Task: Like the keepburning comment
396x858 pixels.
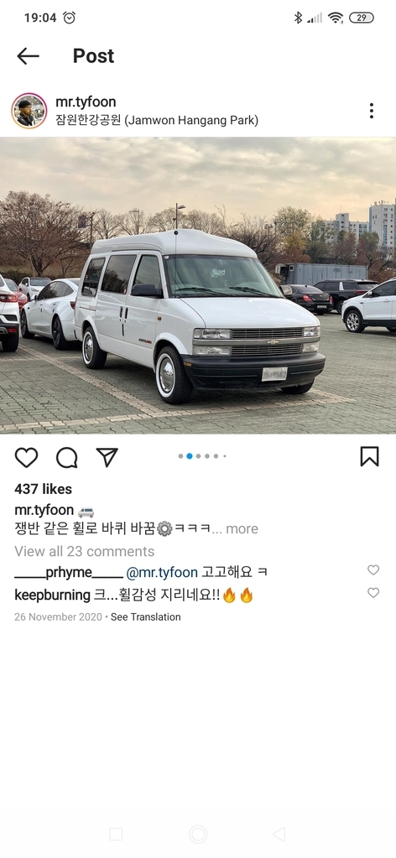Action: click(373, 593)
